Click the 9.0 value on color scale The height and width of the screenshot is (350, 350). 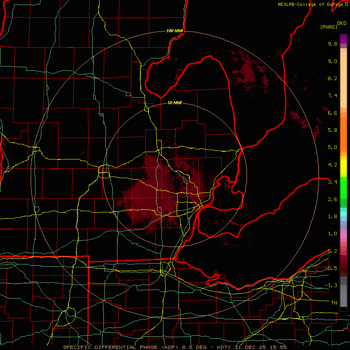pyautogui.click(x=332, y=61)
